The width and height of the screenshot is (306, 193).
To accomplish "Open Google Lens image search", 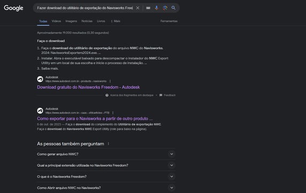I will point(165,8).
